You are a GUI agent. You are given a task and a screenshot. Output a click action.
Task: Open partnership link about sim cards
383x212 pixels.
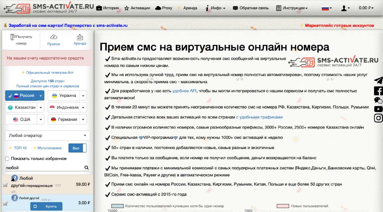[68, 25]
